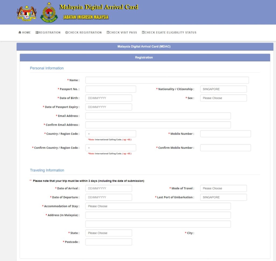Expand the Sex dropdown
This screenshot has height=261, width=276.
click(x=223, y=98)
